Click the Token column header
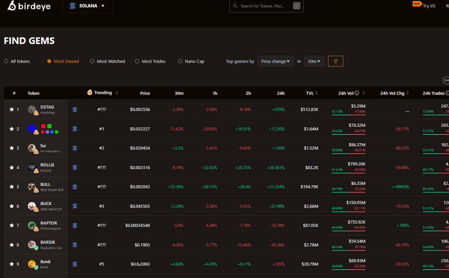Screen dimensions: 449x278 click(33, 93)
